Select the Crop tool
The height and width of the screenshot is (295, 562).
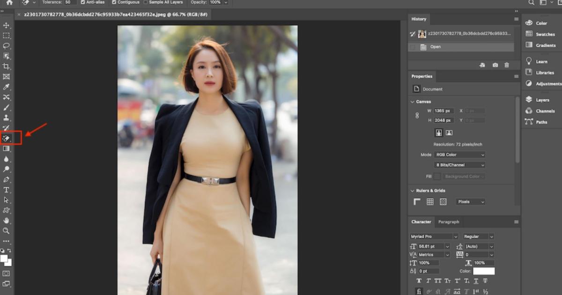tap(6, 66)
